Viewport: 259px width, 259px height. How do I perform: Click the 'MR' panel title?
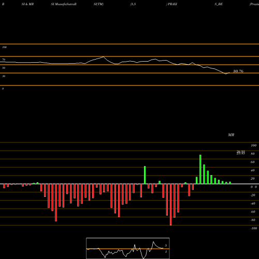click(x=231, y=135)
